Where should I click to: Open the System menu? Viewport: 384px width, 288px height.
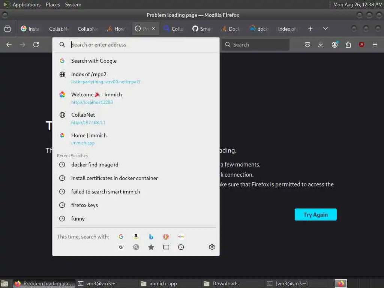[x=73, y=4]
